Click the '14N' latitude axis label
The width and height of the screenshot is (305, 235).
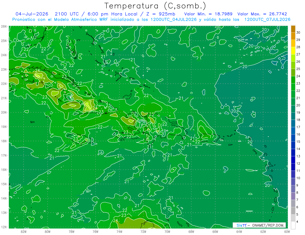coord(4,198)
